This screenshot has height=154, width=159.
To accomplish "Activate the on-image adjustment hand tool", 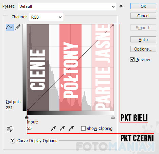I will tap(10, 129).
